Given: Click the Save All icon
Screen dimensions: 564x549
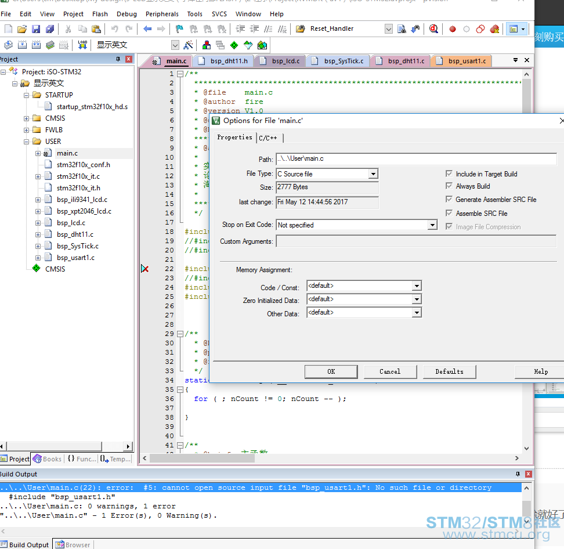Looking at the screenshot, I should coord(50,29).
